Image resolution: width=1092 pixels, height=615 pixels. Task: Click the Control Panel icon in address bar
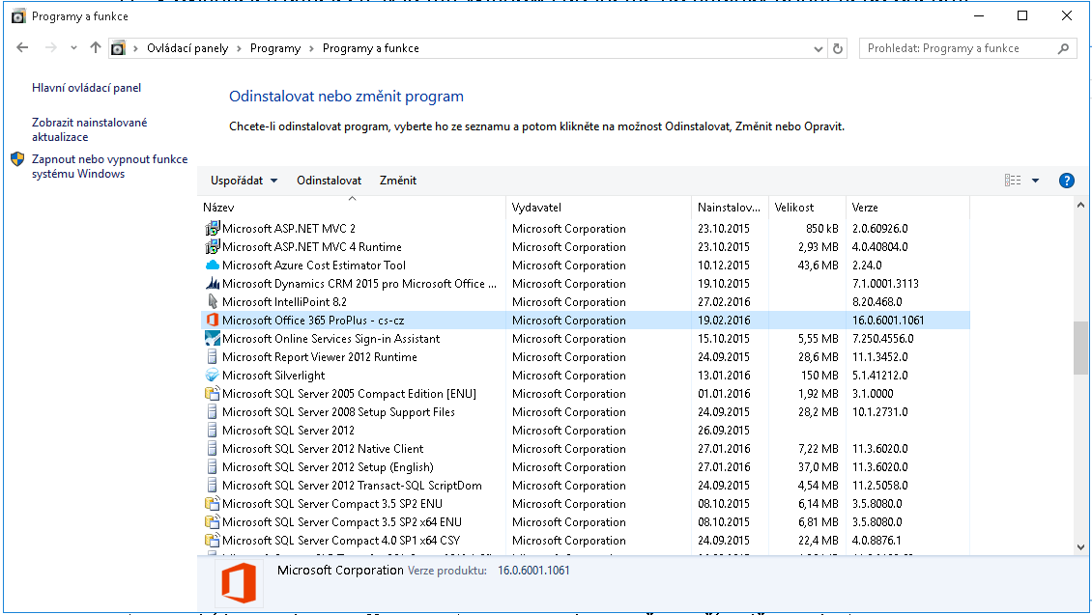click(x=119, y=48)
